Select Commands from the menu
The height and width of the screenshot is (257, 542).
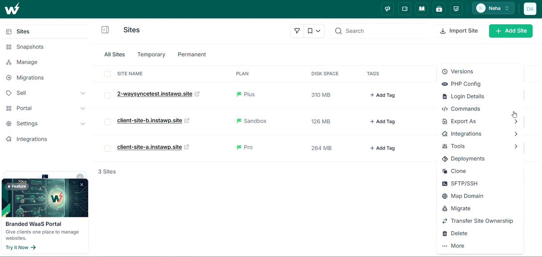coord(480,109)
